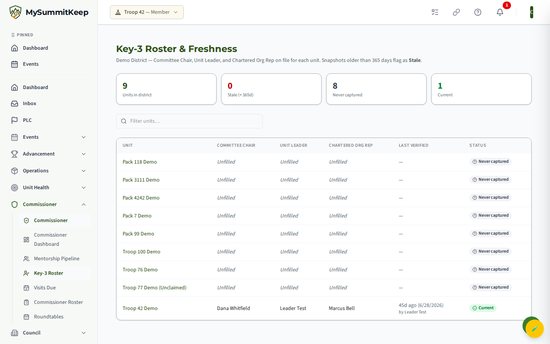Click the search magnifier in filter box

[124, 121]
